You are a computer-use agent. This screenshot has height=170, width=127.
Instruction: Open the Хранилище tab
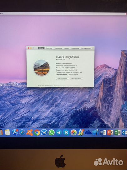58,48
